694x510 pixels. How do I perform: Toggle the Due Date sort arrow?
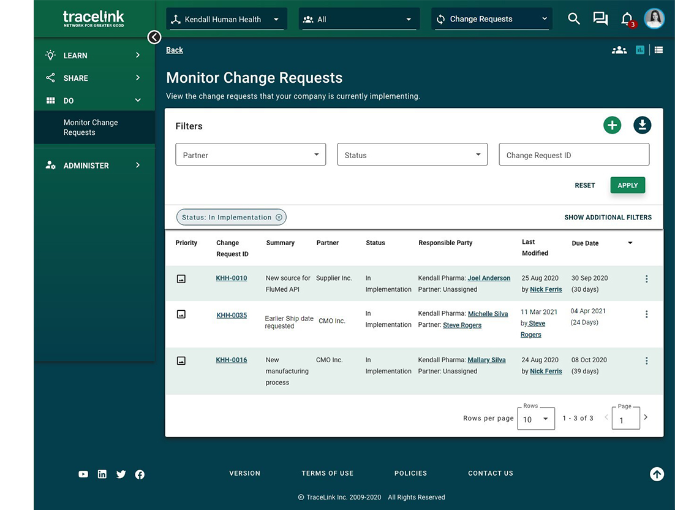coord(630,243)
